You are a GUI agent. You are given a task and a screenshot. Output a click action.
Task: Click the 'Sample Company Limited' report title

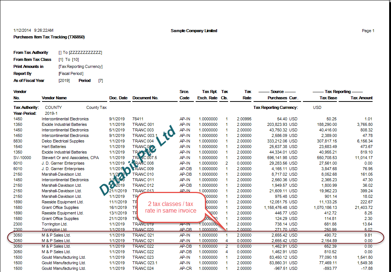[194, 31]
